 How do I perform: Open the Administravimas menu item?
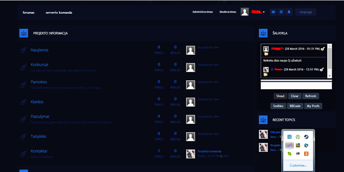coord(203,12)
